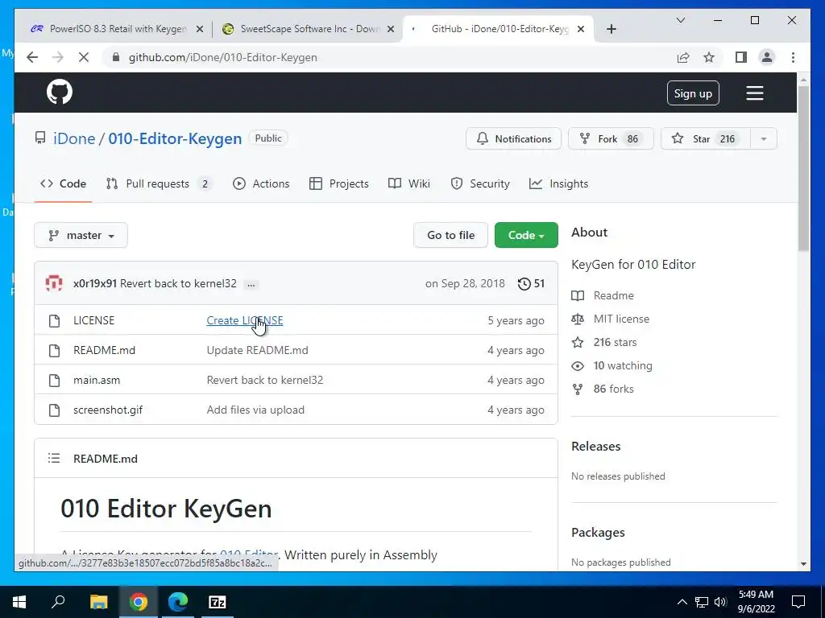Image resolution: width=825 pixels, height=618 pixels.
Task: Open Add files via upload commit
Action: coord(255,410)
